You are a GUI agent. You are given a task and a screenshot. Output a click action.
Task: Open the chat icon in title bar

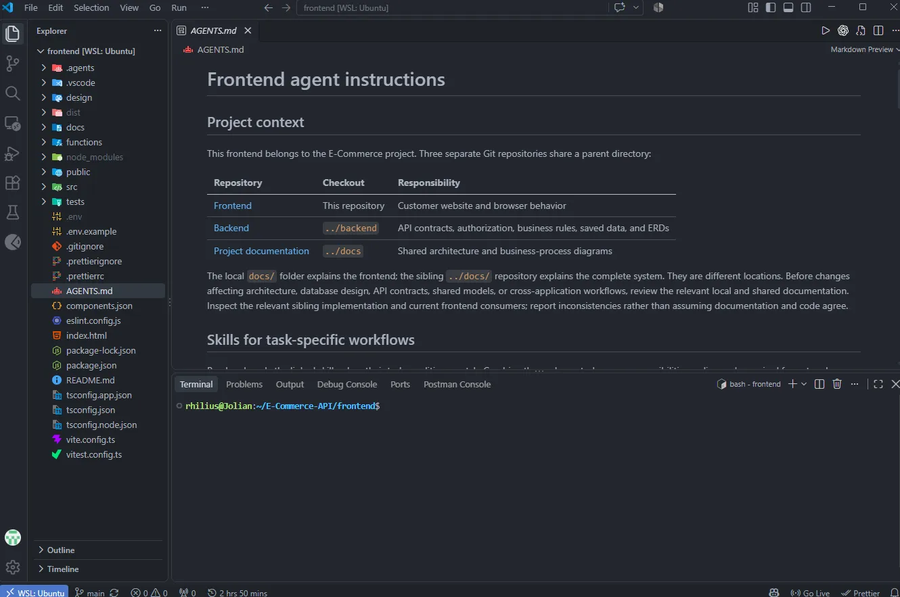[x=620, y=7]
